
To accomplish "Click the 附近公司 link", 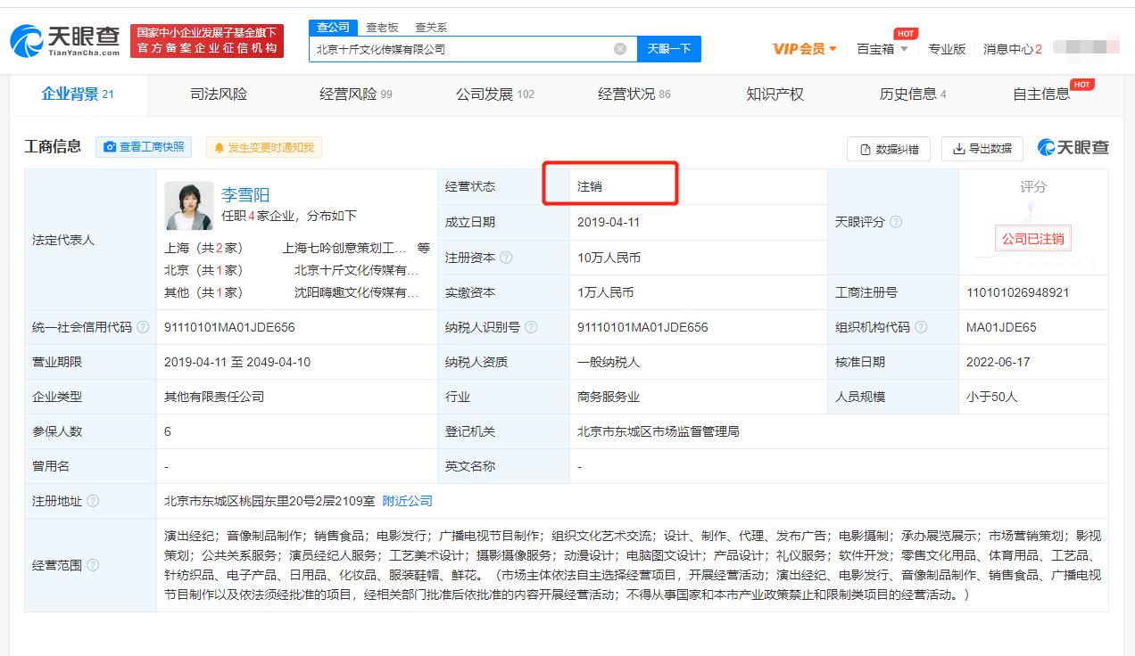I will [407, 501].
